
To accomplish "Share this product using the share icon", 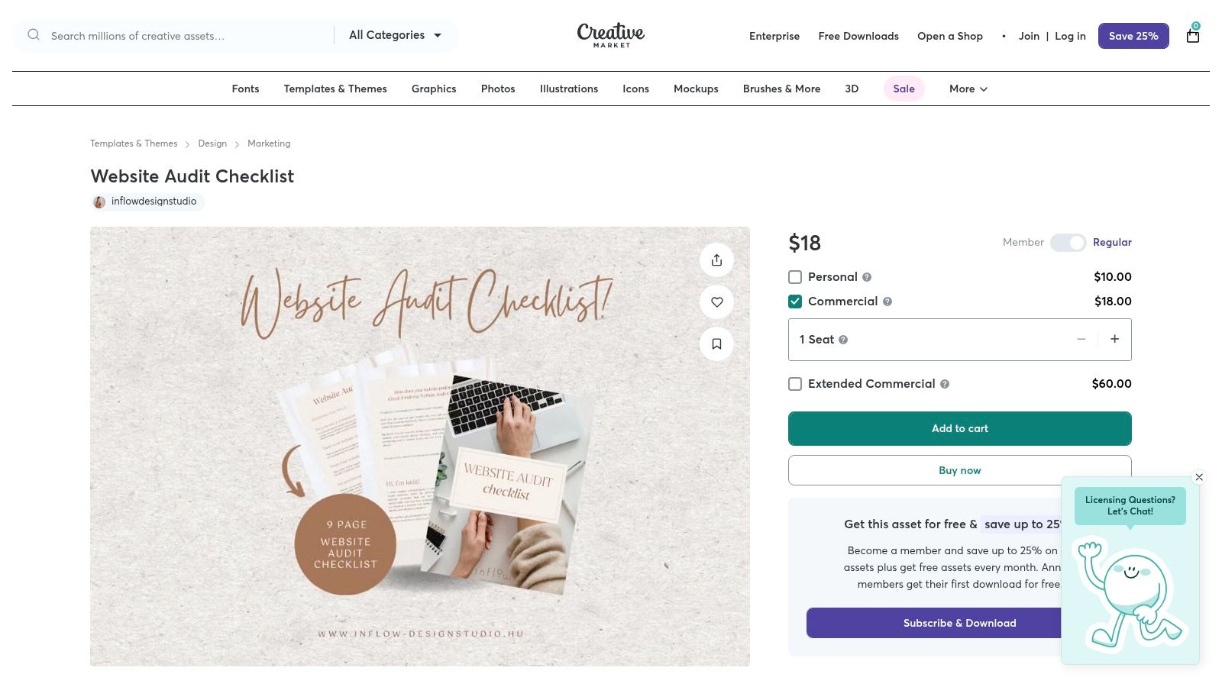I will point(716,260).
